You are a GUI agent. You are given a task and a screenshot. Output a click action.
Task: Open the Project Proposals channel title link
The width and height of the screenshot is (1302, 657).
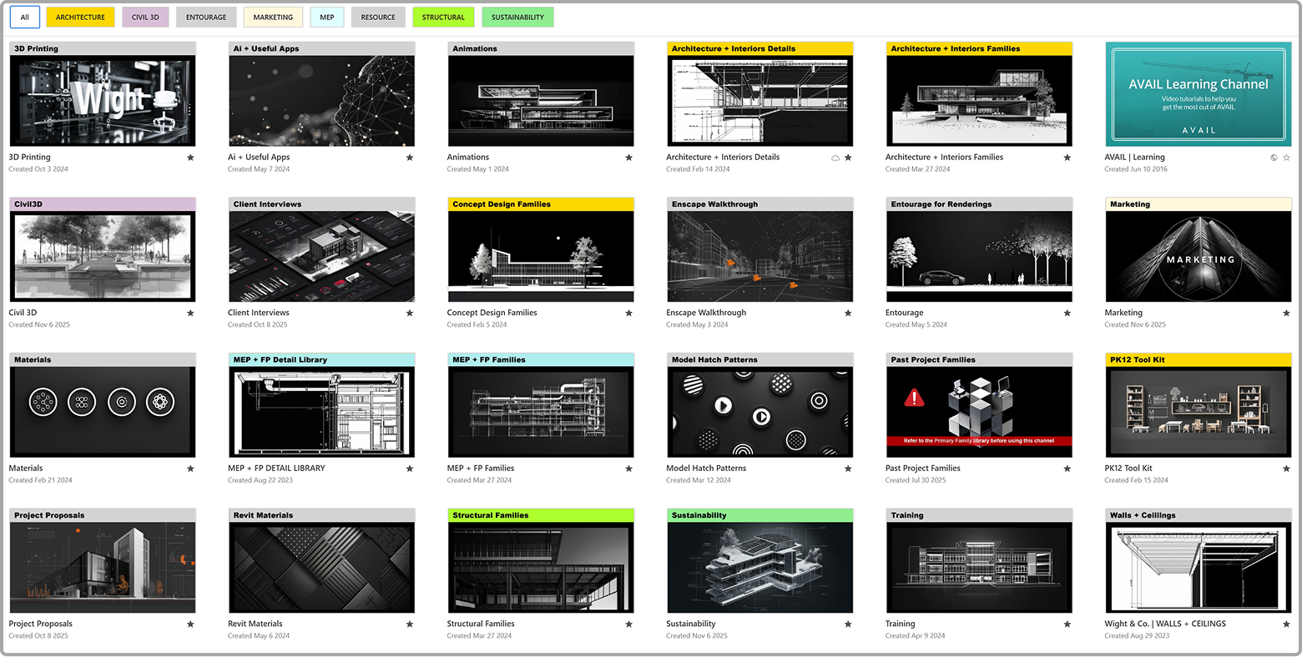pos(41,624)
